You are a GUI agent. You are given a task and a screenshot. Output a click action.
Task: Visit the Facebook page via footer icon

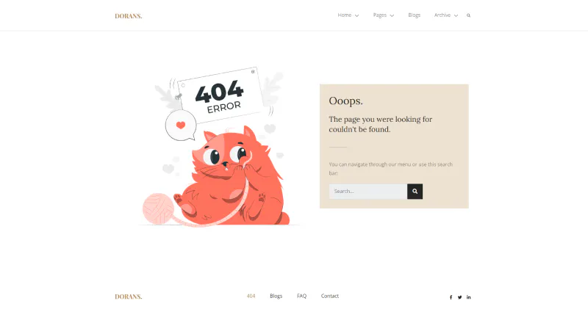[x=451, y=297]
